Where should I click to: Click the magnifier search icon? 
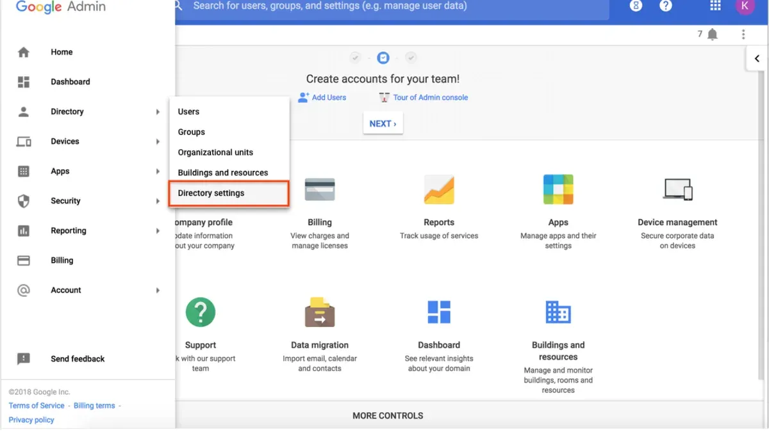pos(179,6)
